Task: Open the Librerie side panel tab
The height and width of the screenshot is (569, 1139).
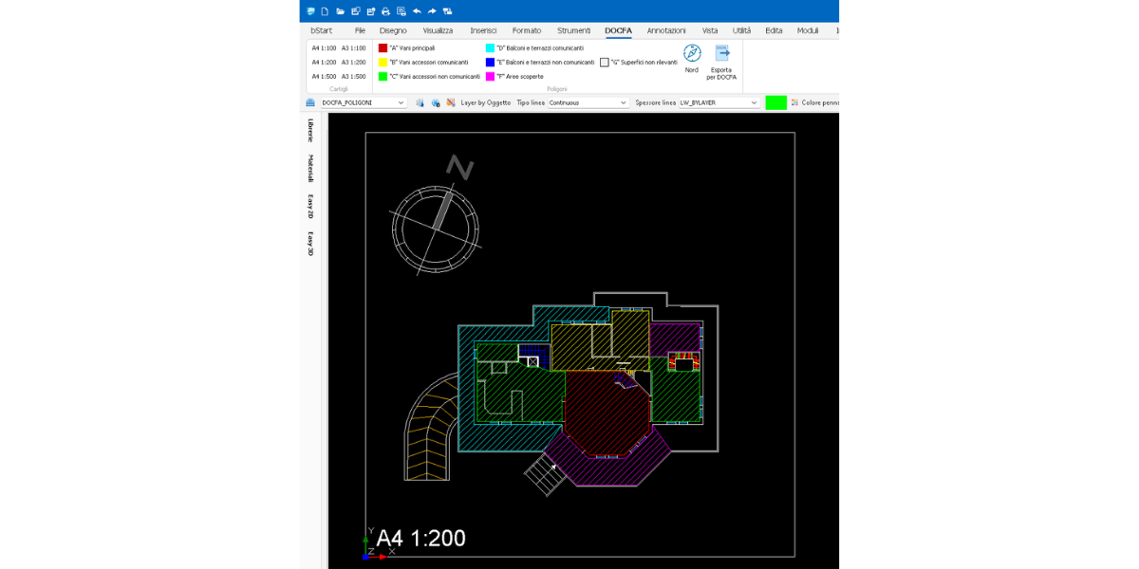Action: (x=310, y=130)
